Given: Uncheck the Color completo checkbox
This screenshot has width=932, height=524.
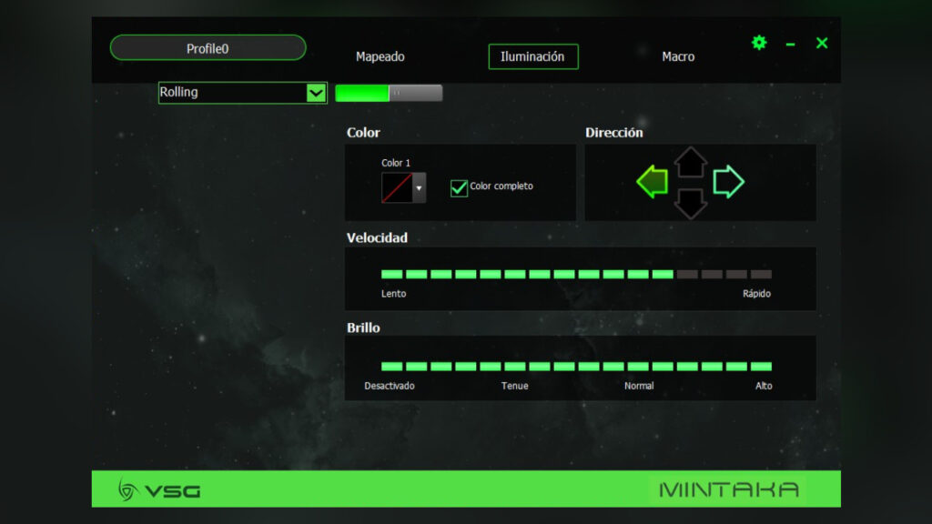Looking at the screenshot, I should coord(459,186).
